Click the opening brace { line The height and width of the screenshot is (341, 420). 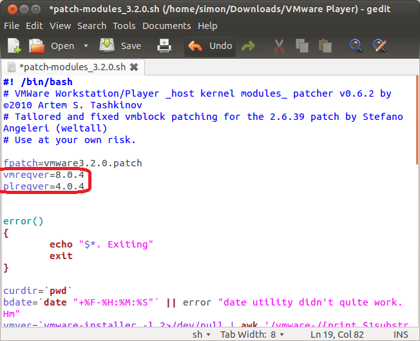[x=6, y=233]
